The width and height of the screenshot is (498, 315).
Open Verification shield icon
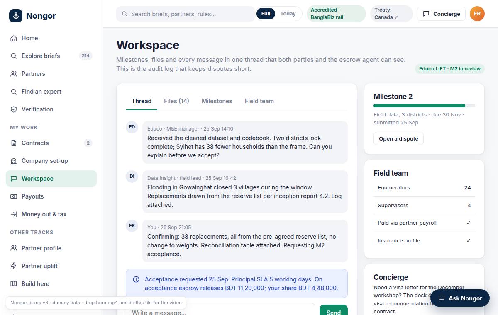click(14, 109)
